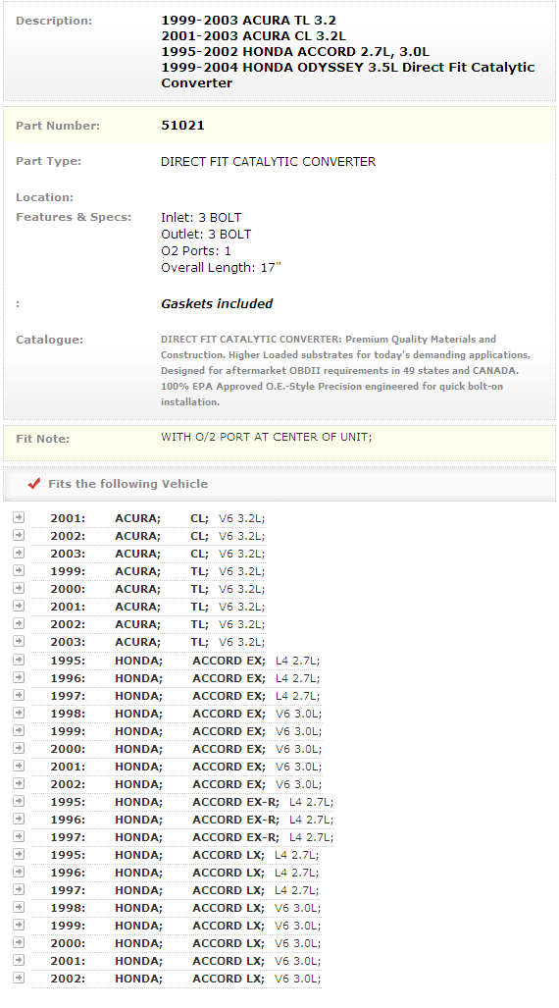559x1008 pixels.
Task: Click the red checkmark next to Fits the following Vehicle
Action: coord(34,484)
